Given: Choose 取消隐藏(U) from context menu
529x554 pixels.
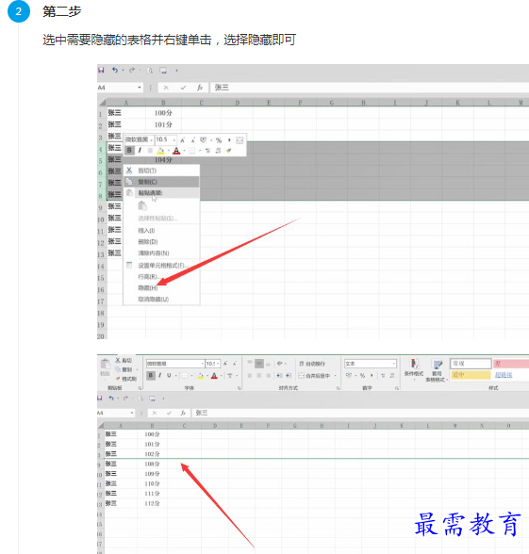Looking at the screenshot, I should pos(161,300).
